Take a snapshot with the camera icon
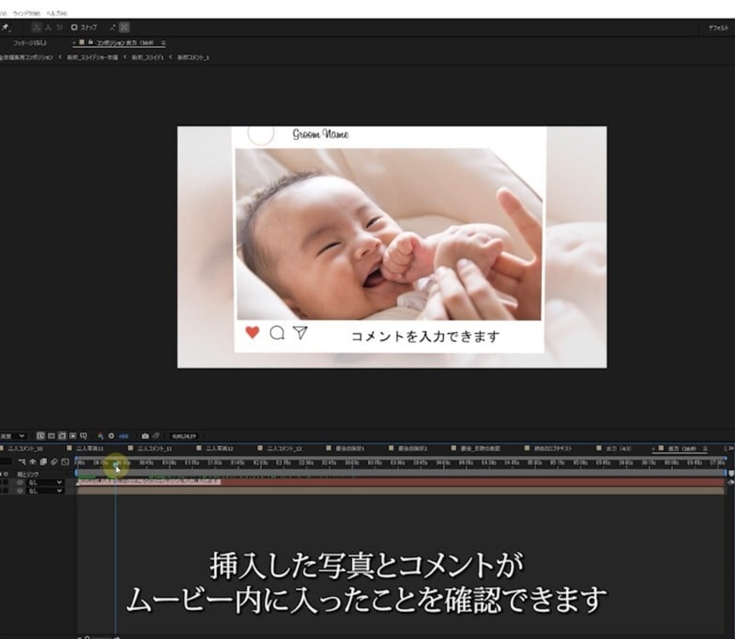 click(145, 436)
